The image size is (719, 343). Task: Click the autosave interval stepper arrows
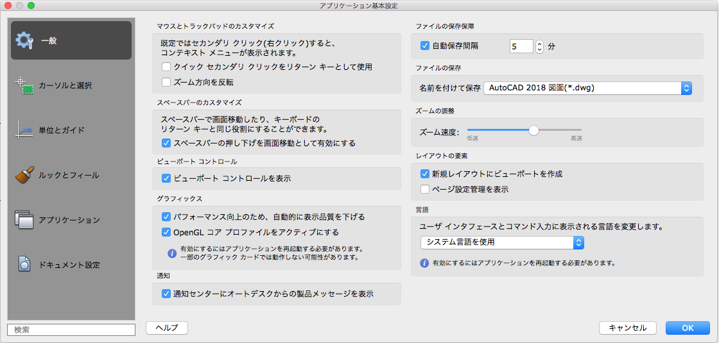539,46
